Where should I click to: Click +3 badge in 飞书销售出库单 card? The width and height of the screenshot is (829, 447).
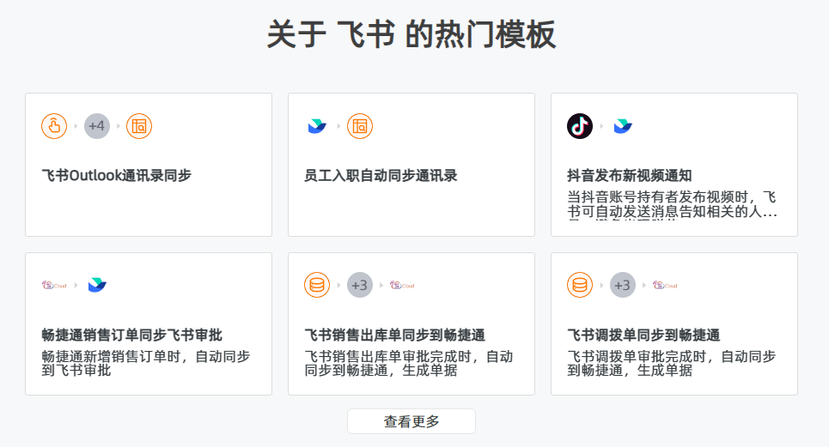tap(359, 285)
